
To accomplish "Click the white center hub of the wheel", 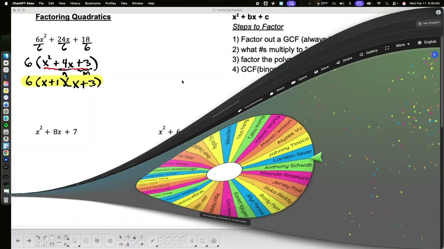I will tap(224, 172).
